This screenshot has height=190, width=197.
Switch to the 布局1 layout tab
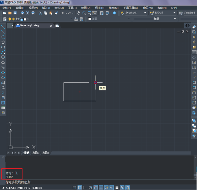pyautogui.click(x=36, y=153)
